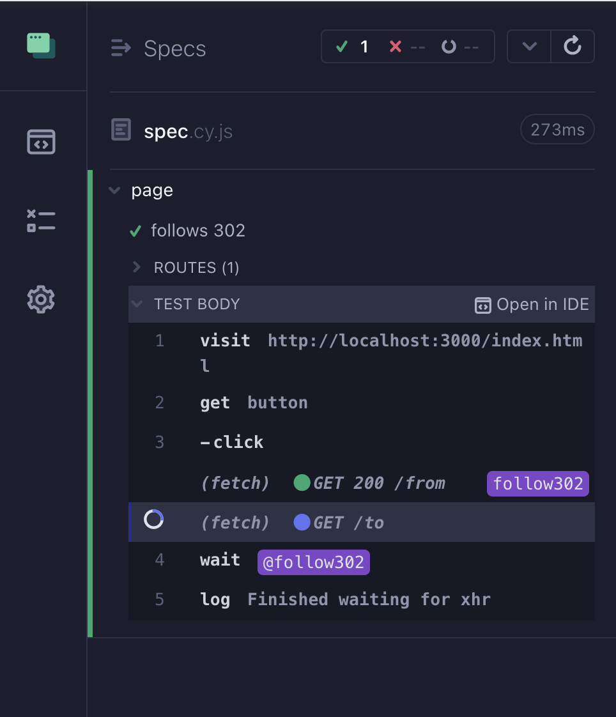
Task: Click the Cypress logo icon in sidebar
Action: point(41,45)
